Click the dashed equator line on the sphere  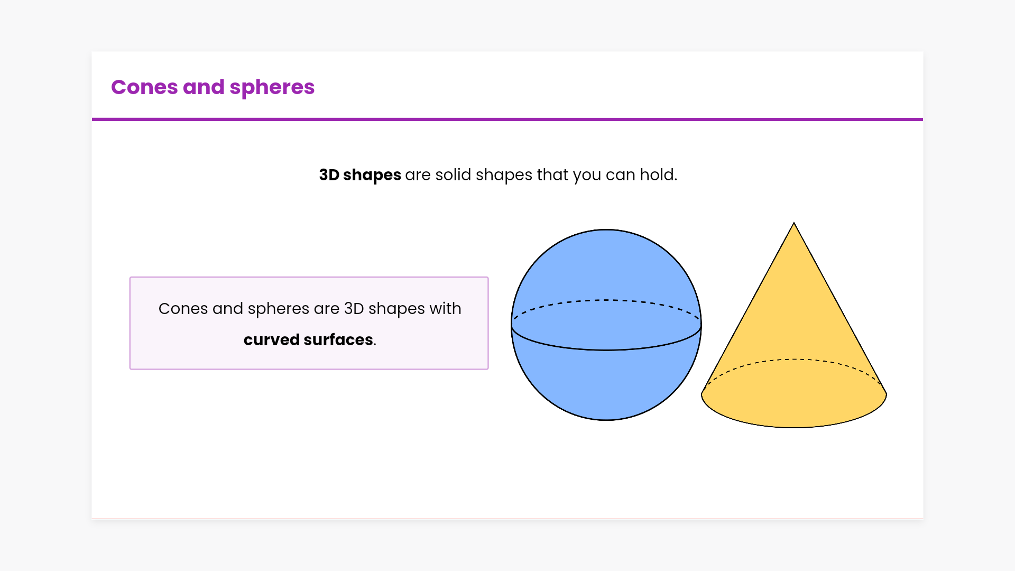click(606, 300)
